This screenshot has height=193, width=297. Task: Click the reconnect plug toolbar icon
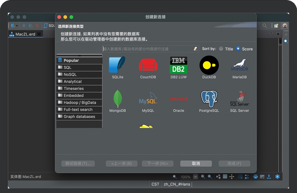(x=30, y=26)
